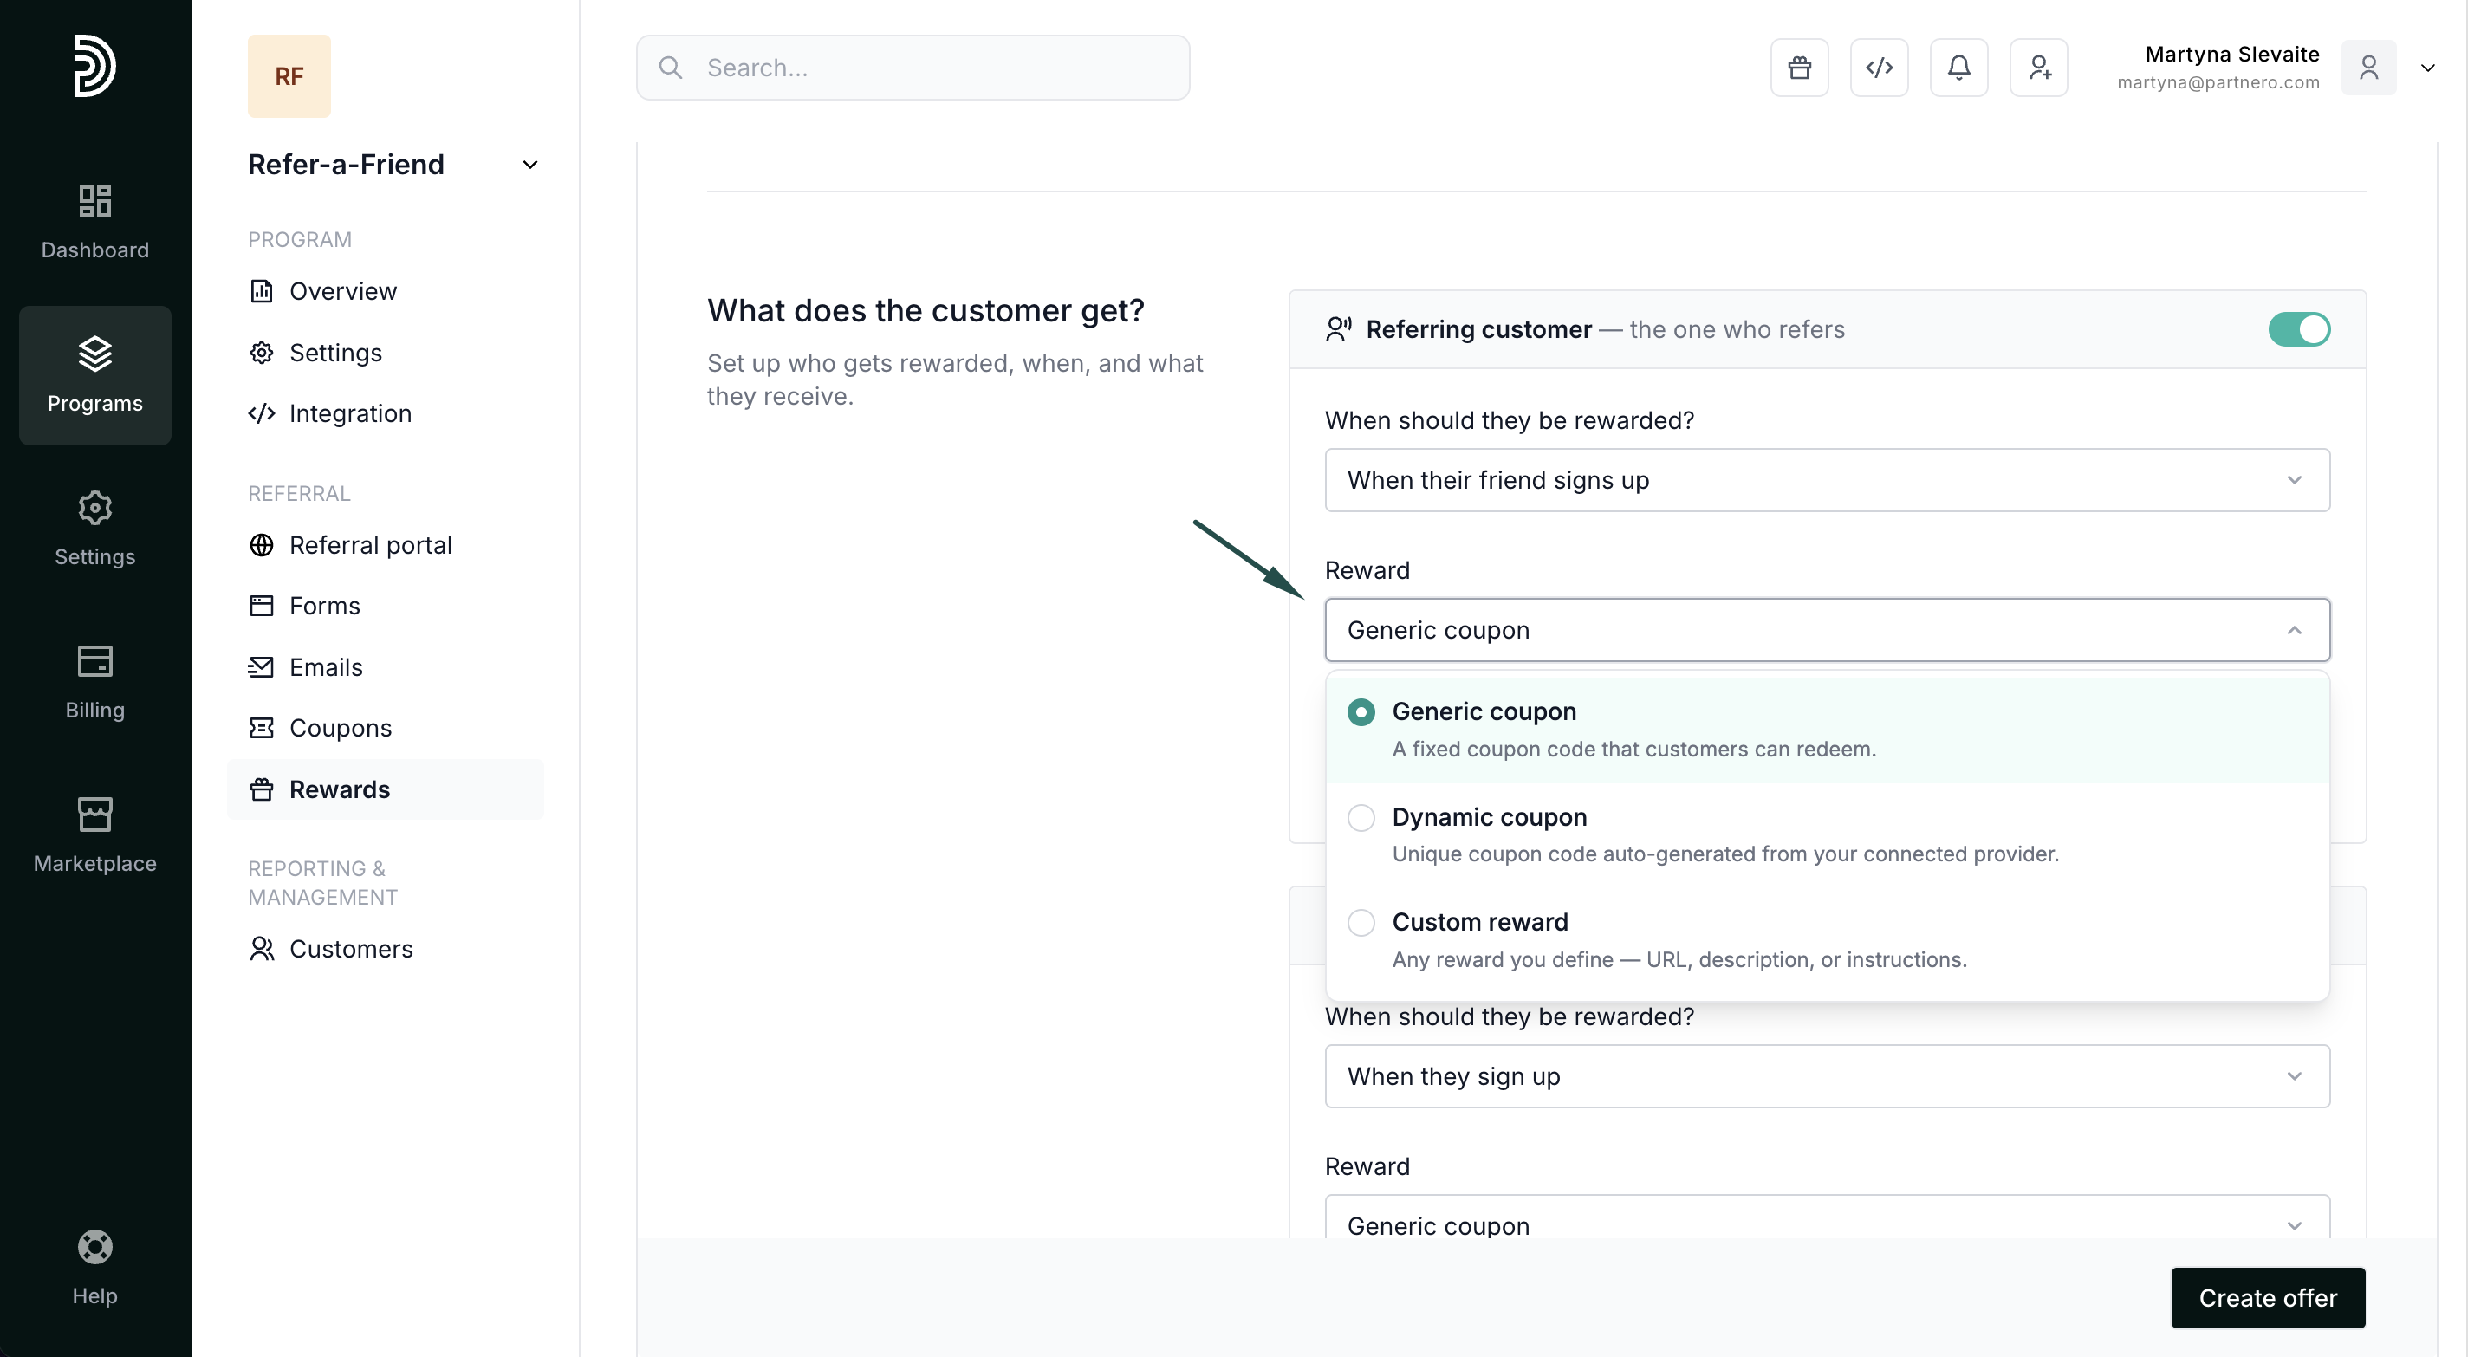Open the code embed icon in header
Screen dimensions: 2468x1357
point(1878,67)
